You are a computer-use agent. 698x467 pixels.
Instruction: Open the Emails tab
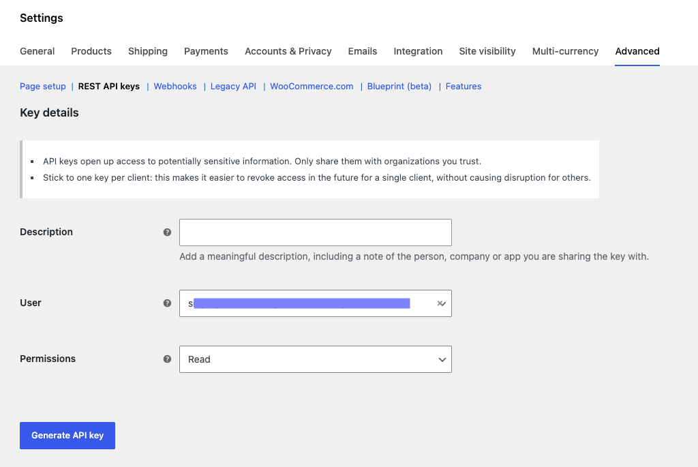click(363, 51)
